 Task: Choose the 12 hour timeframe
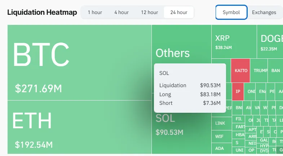pos(149,13)
